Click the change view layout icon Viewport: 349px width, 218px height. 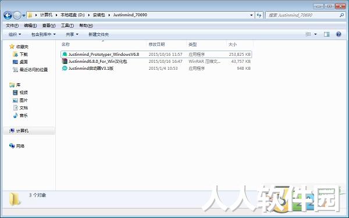tap(308, 34)
